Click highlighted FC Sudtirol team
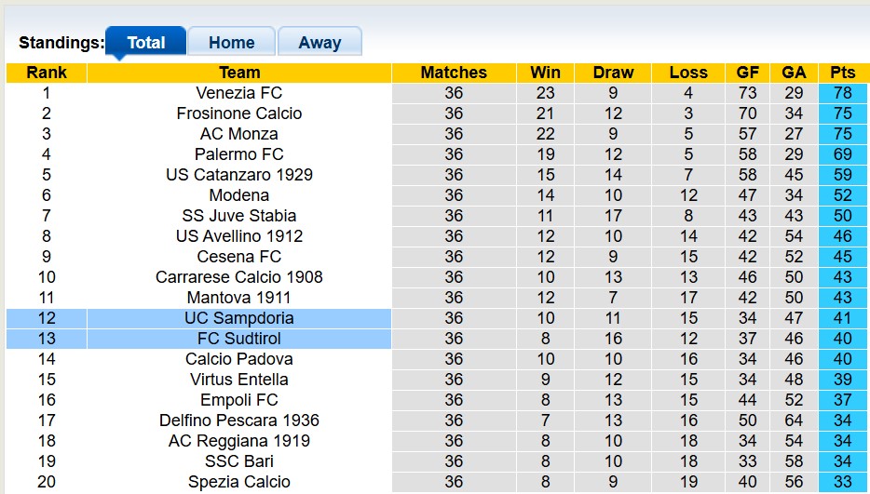870x494 pixels. 238,339
